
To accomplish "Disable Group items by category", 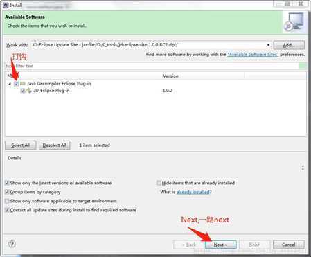I will coord(7,192).
